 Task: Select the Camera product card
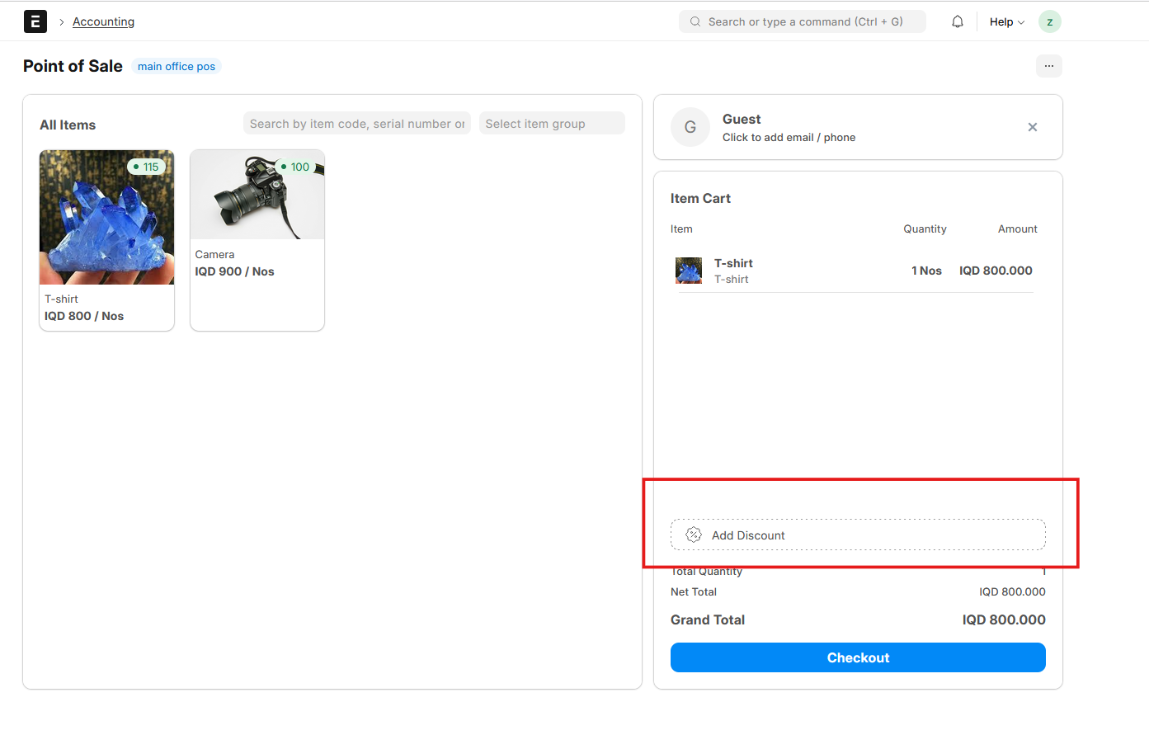(x=257, y=239)
